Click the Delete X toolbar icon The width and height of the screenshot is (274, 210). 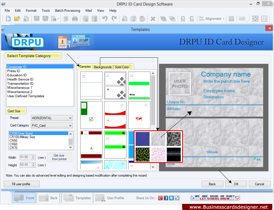[153, 19]
